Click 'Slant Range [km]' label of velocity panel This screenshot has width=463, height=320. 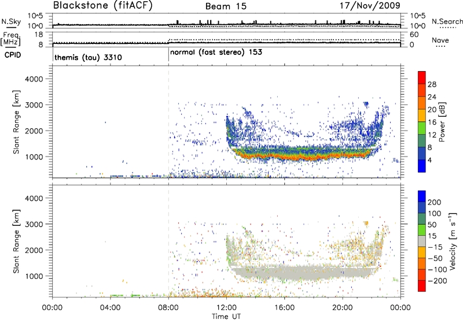(16, 241)
